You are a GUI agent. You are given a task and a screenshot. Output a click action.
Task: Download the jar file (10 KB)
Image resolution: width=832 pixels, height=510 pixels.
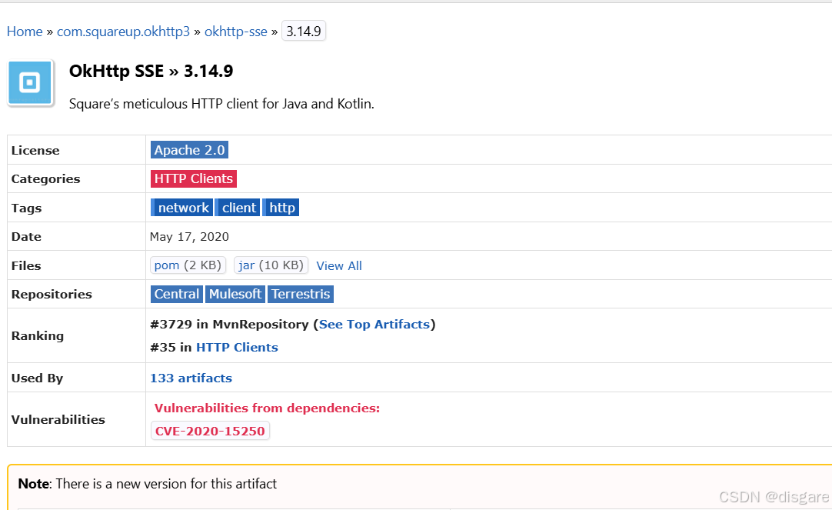pyautogui.click(x=271, y=265)
